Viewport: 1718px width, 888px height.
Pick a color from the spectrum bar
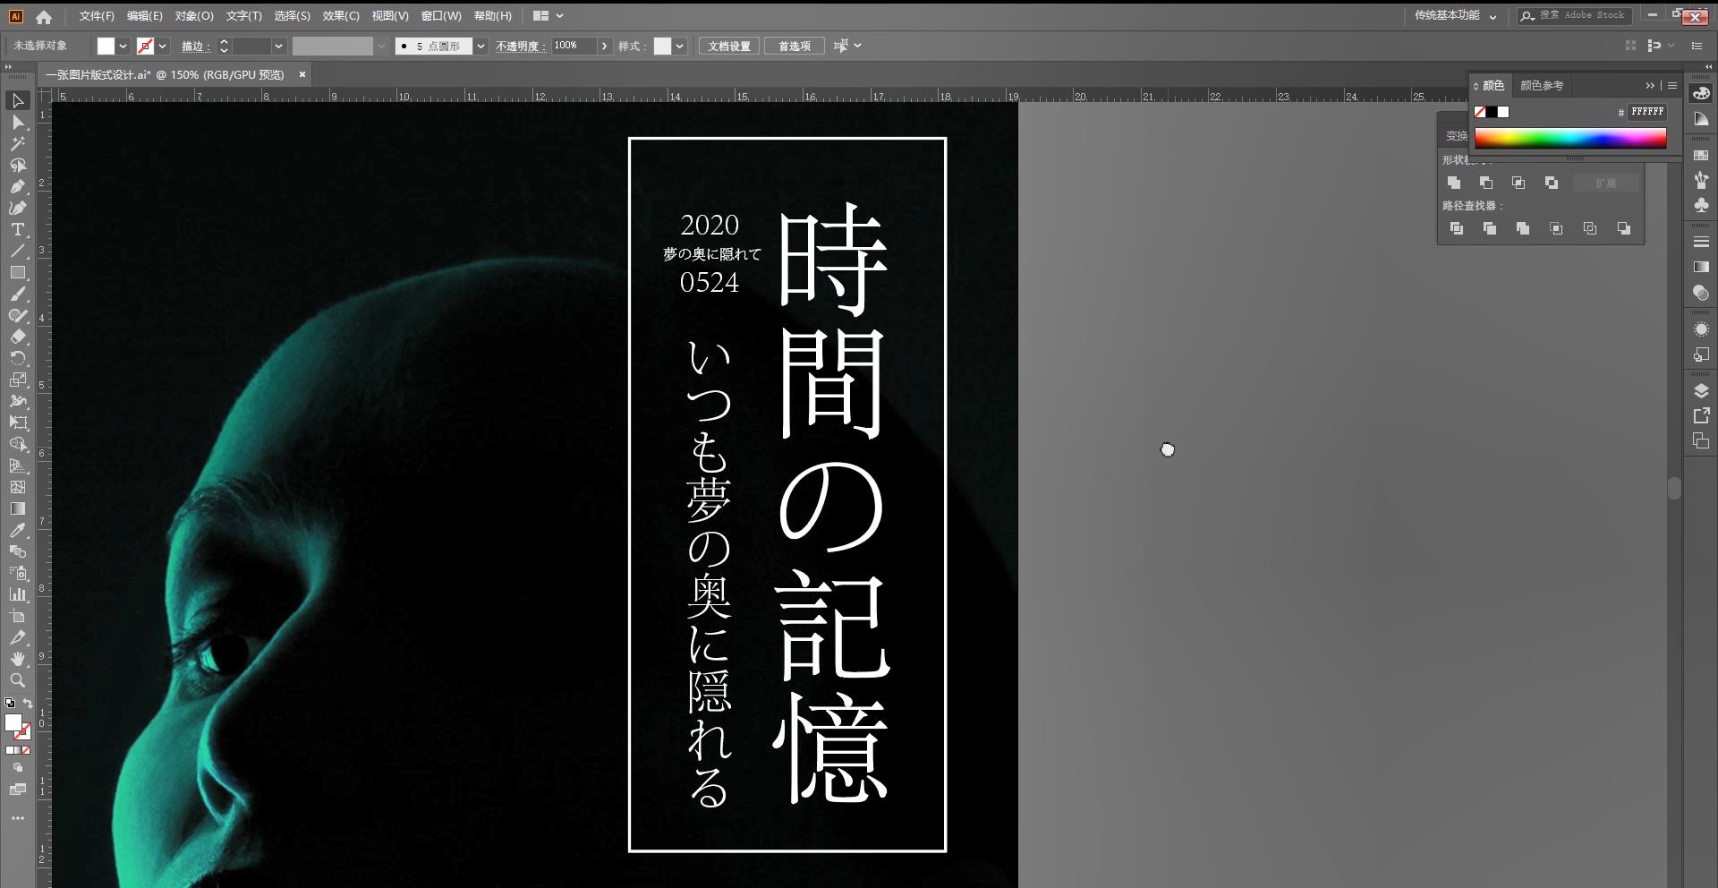click(1570, 137)
